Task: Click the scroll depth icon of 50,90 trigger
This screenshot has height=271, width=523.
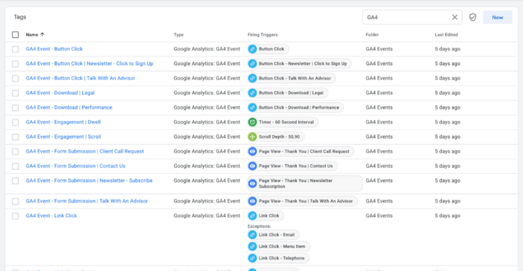Action: coord(253,137)
